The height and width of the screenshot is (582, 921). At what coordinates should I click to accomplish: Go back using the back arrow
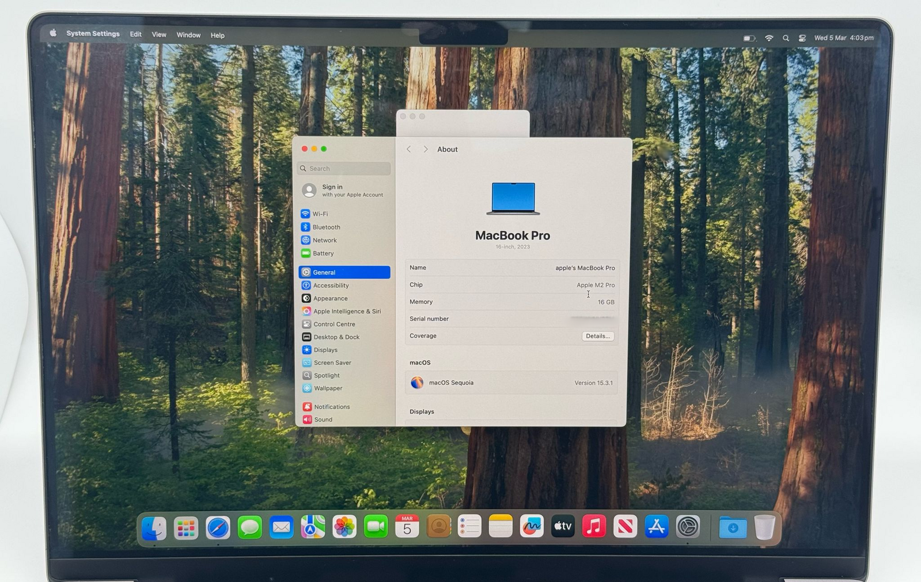pos(409,149)
